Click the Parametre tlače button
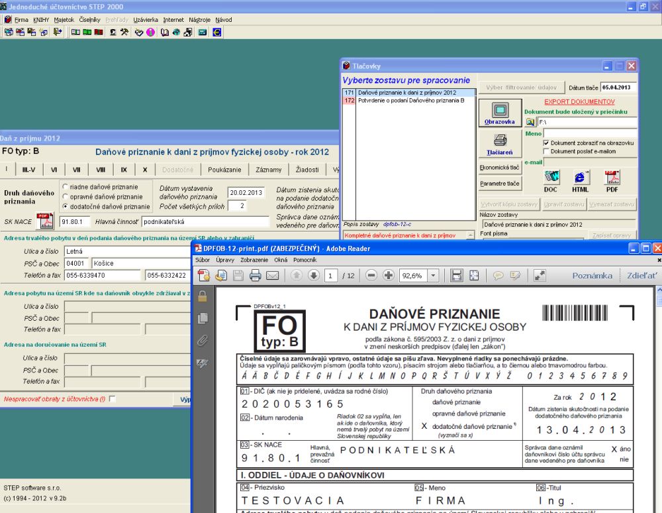This screenshot has width=662, height=513. (500, 184)
